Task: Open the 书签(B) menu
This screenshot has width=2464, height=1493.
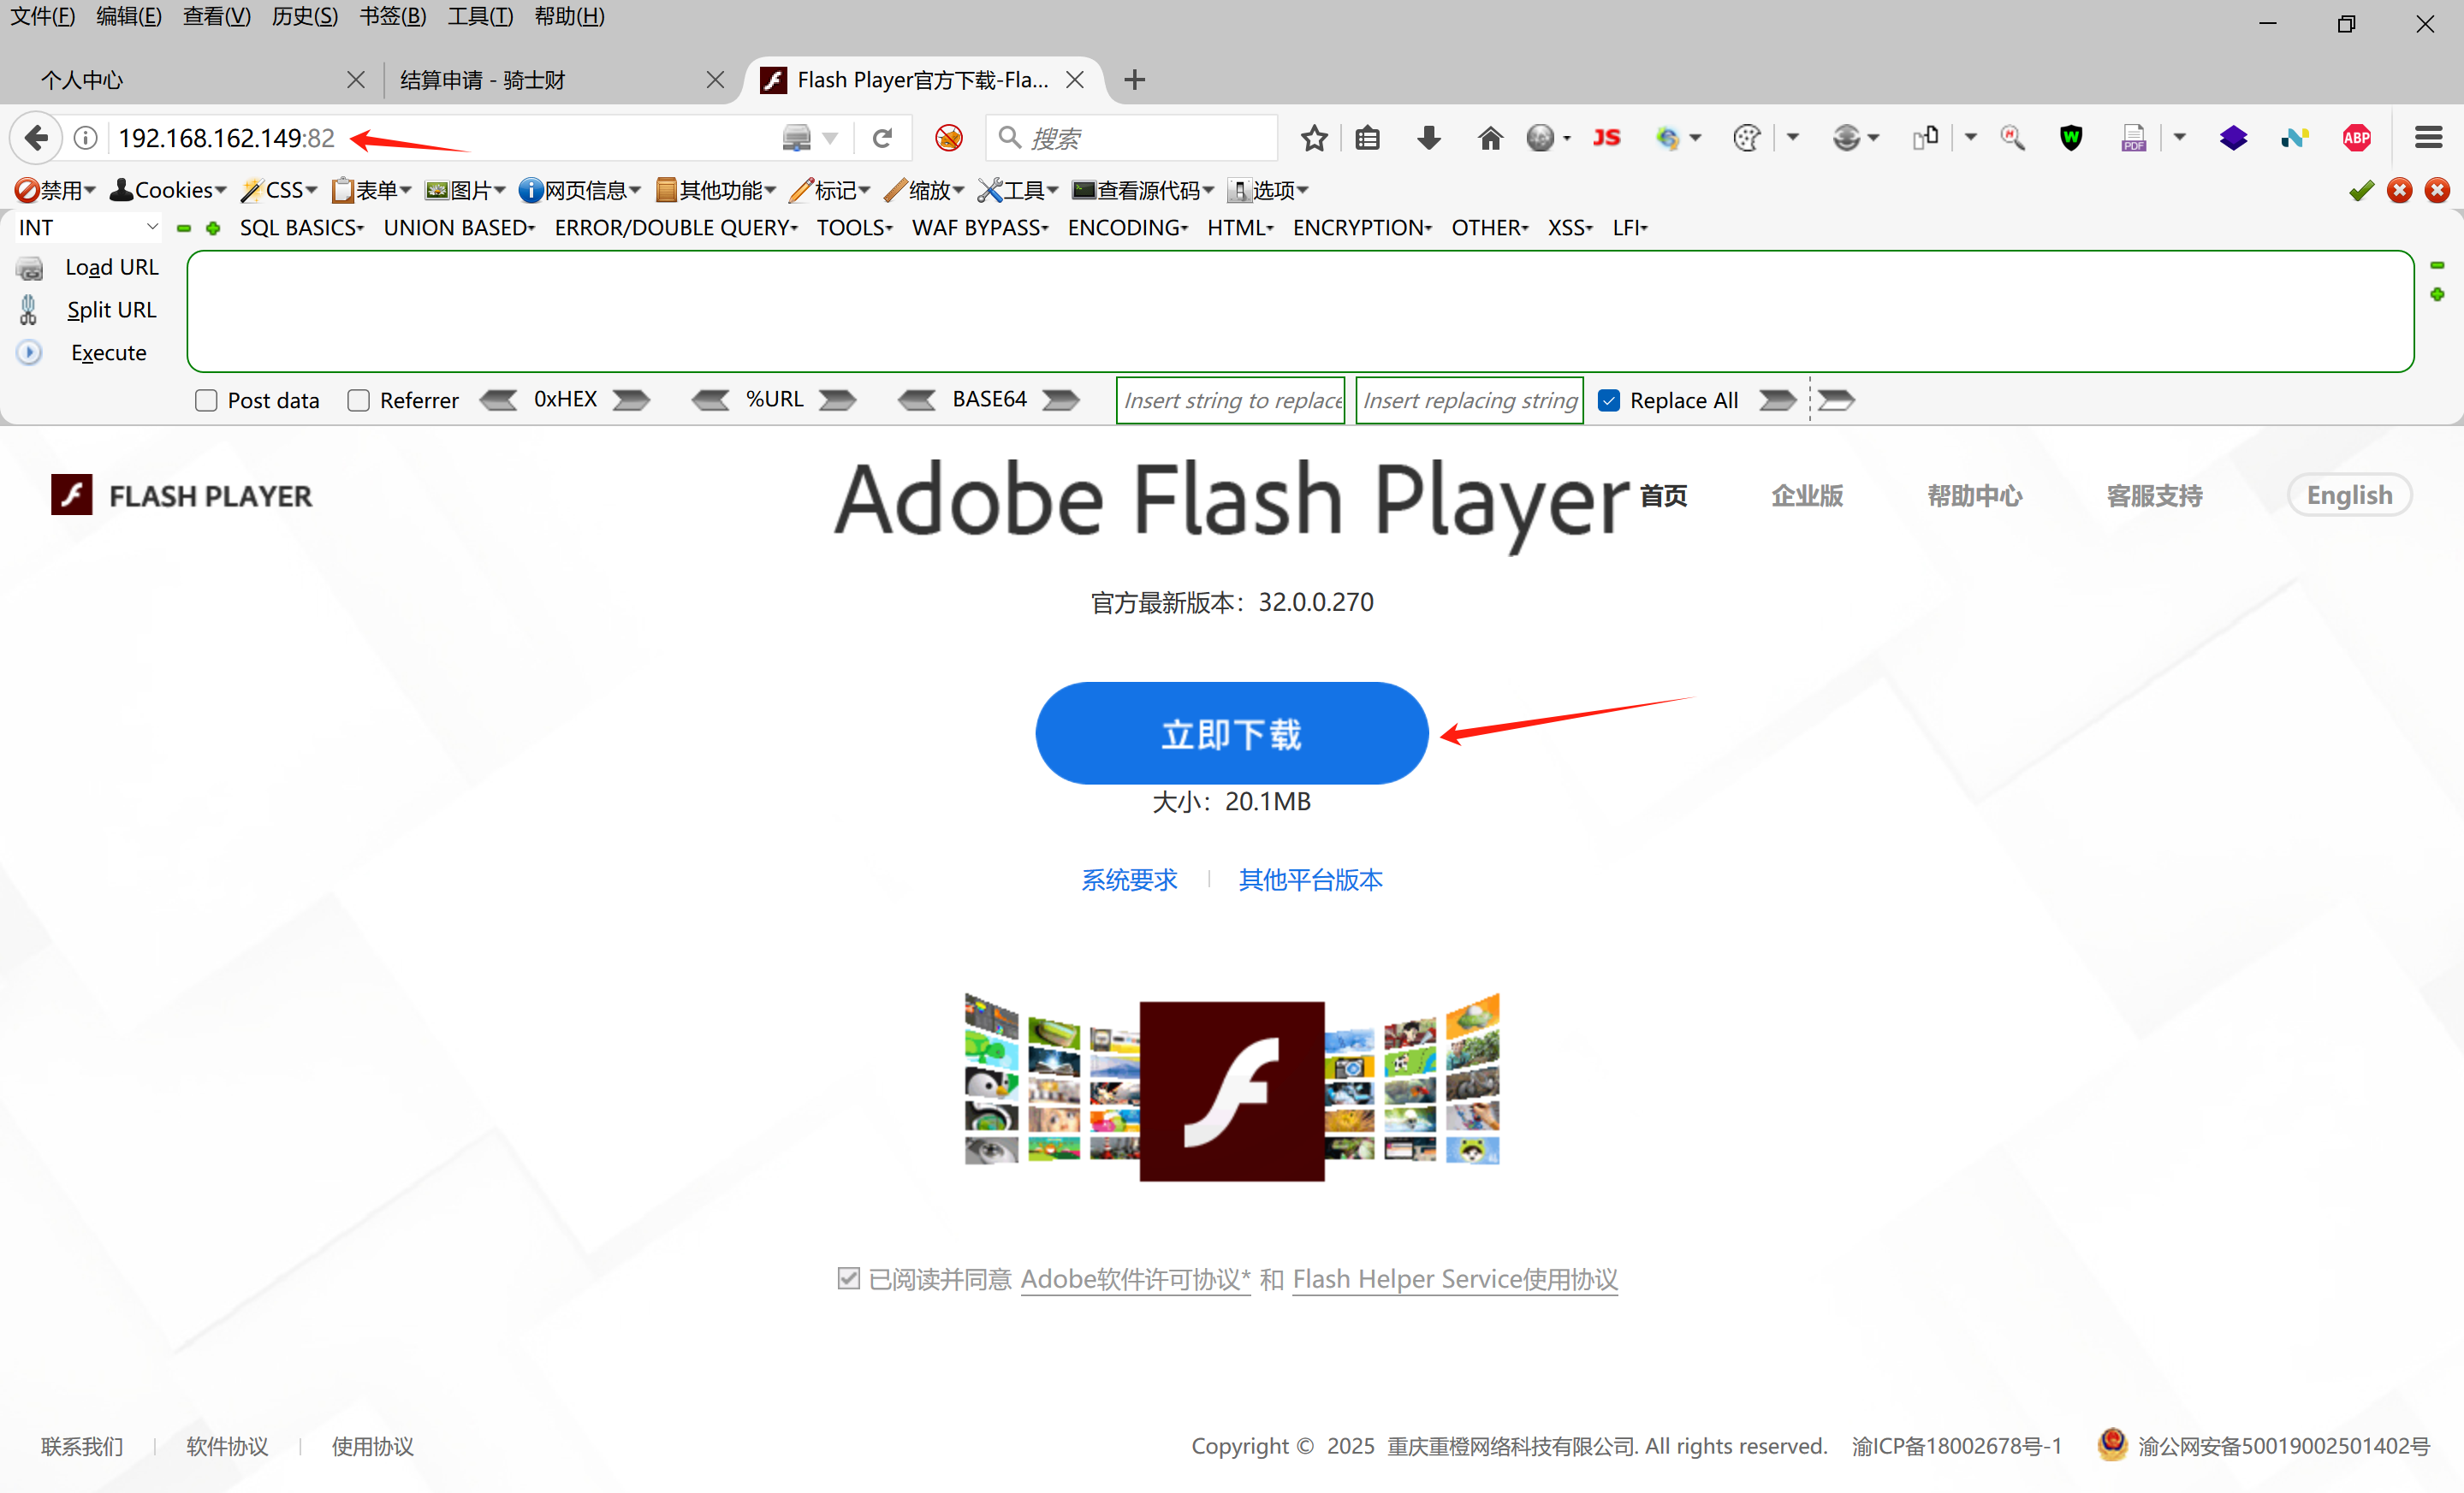Action: [393, 16]
